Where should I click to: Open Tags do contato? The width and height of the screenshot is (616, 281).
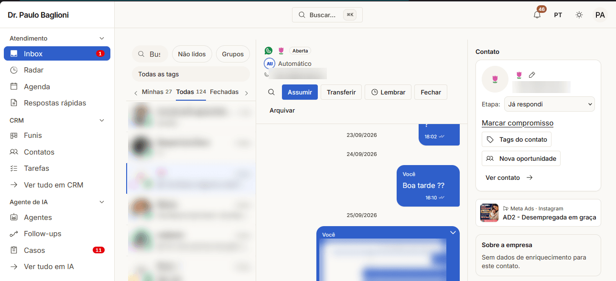tap(517, 139)
